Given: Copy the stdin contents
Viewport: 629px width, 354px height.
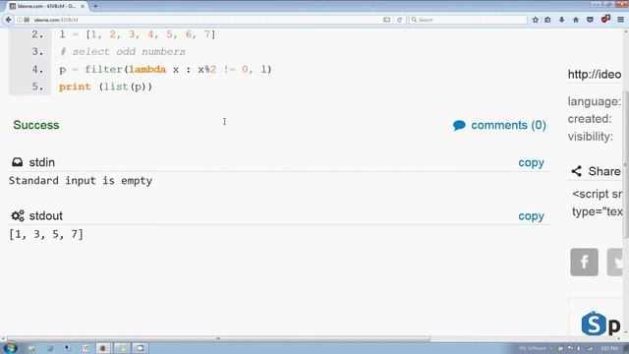Looking at the screenshot, I should [x=531, y=162].
